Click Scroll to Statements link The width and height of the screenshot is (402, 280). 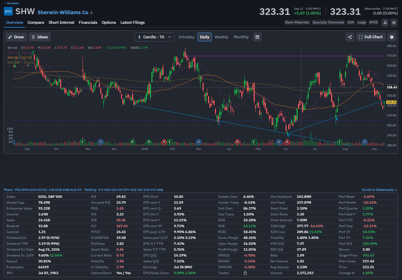tap(380, 190)
